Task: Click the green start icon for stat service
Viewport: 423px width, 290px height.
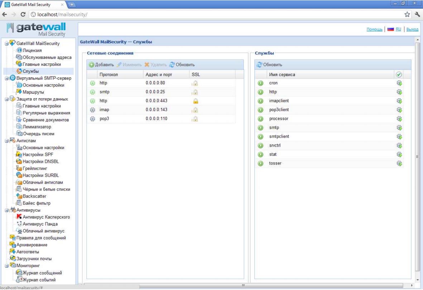Action: click(260, 155)
